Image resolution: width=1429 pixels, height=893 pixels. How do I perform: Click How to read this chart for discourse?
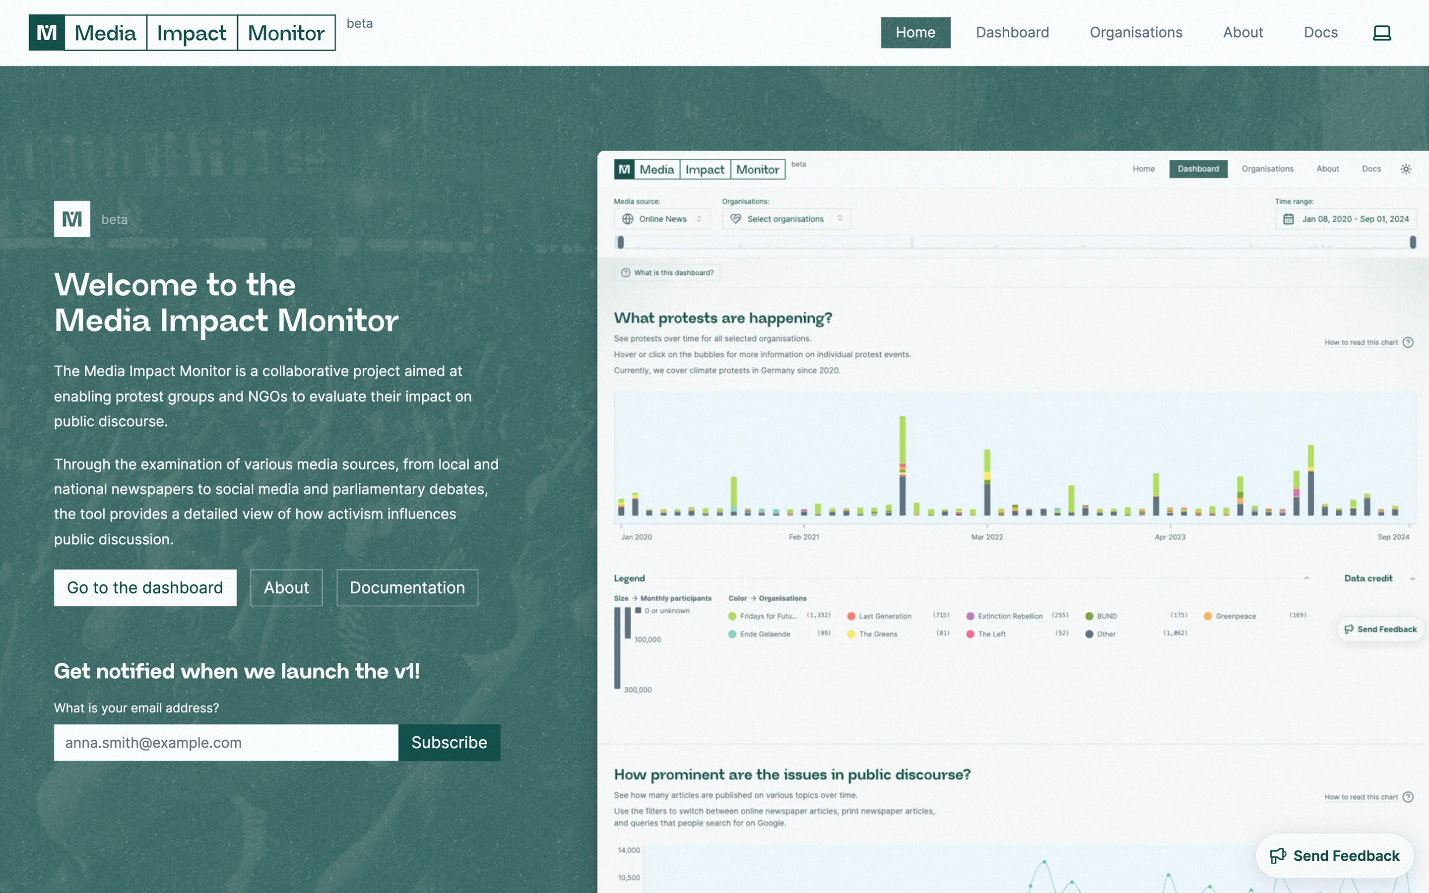pyautogui.click(x=1361, y=797)
